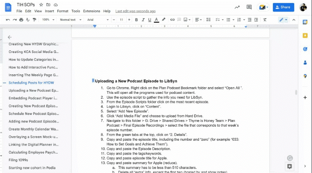Open 'Last edit was seconds ago' link
Viewport: 312px width, 173px height.
point(135,11)
